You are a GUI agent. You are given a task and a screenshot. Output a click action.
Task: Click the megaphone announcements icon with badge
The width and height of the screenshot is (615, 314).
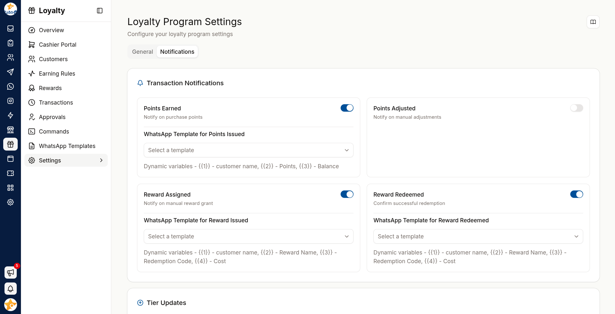pos(11,272)
